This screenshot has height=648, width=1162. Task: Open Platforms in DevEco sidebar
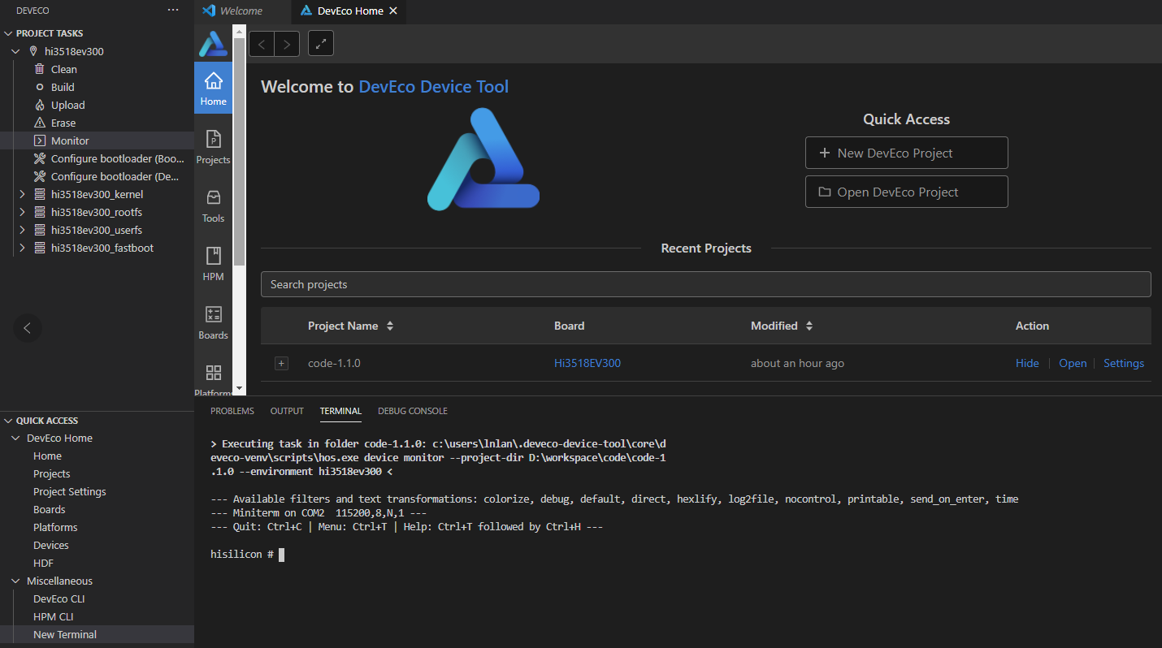coord(213,378)
